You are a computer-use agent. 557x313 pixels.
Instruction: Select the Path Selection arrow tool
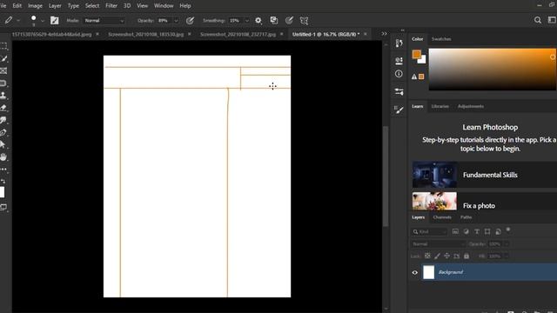(3, 144)
